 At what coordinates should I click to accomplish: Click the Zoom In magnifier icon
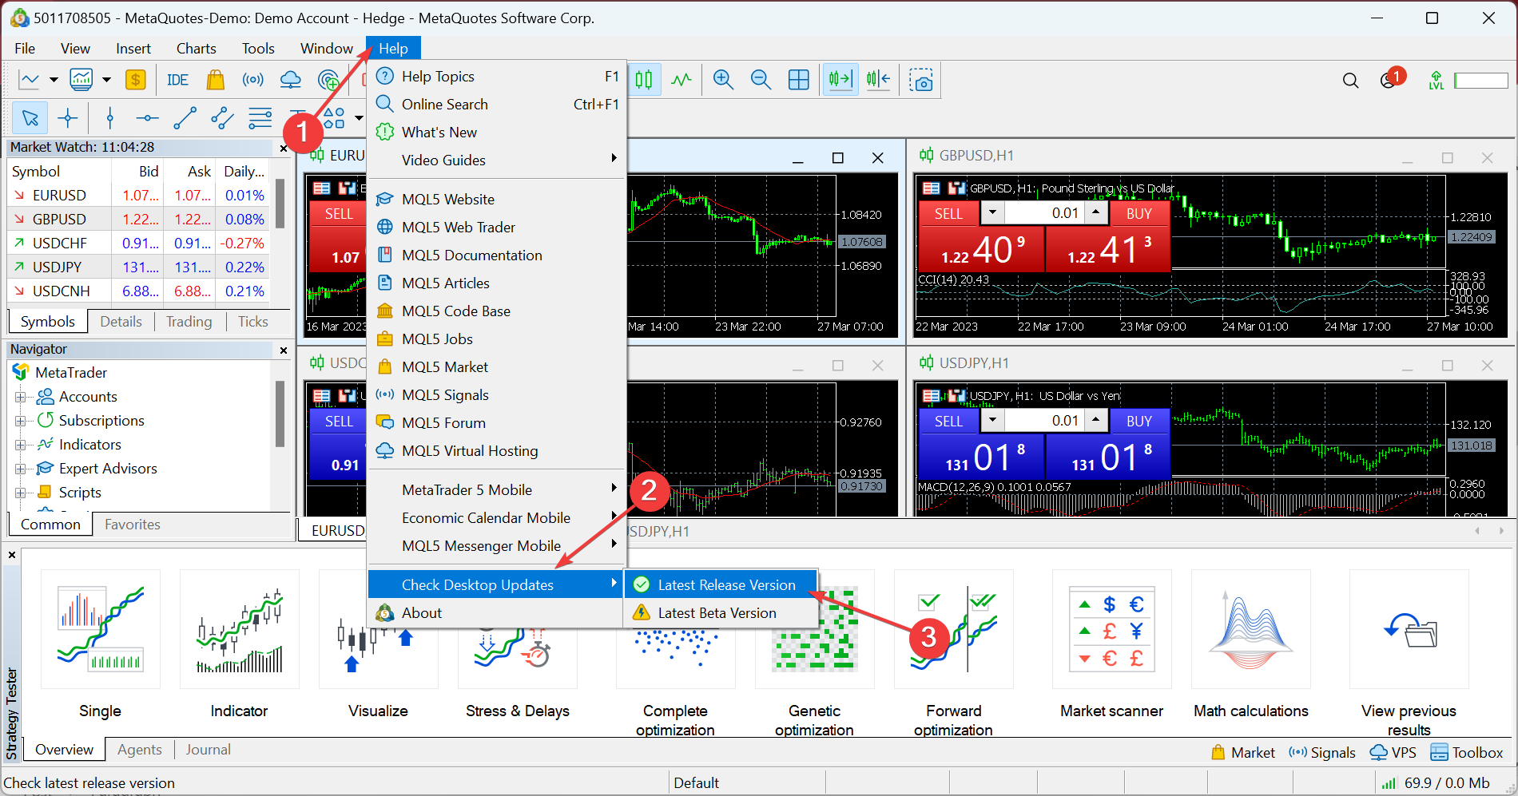point(723,80)
